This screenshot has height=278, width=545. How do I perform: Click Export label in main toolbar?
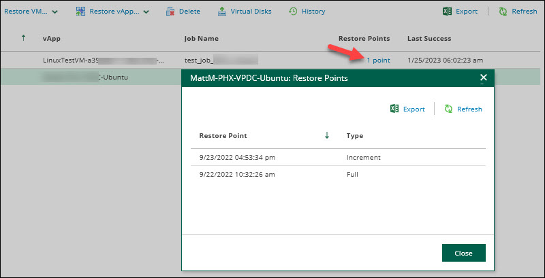467,12
